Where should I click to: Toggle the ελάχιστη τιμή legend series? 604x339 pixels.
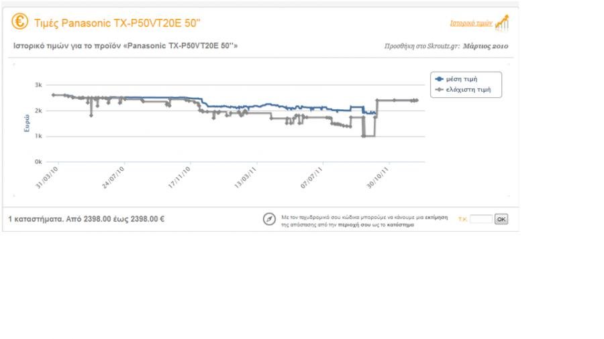pos(463,90)
